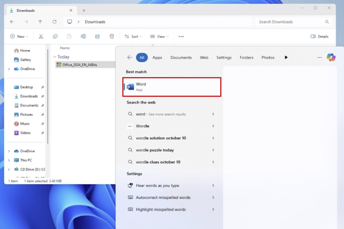Expand the lower OneDrive tree node
Viewport: 344px width, 229px height.
(9, 151)
